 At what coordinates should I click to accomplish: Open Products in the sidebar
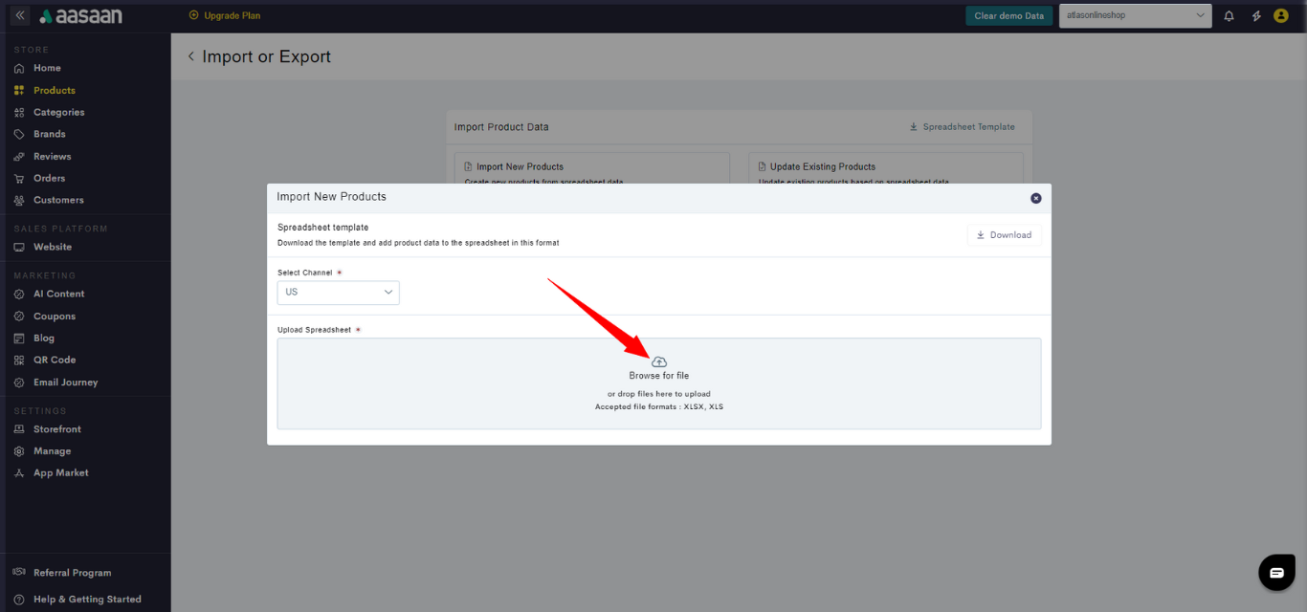[54, 90]
